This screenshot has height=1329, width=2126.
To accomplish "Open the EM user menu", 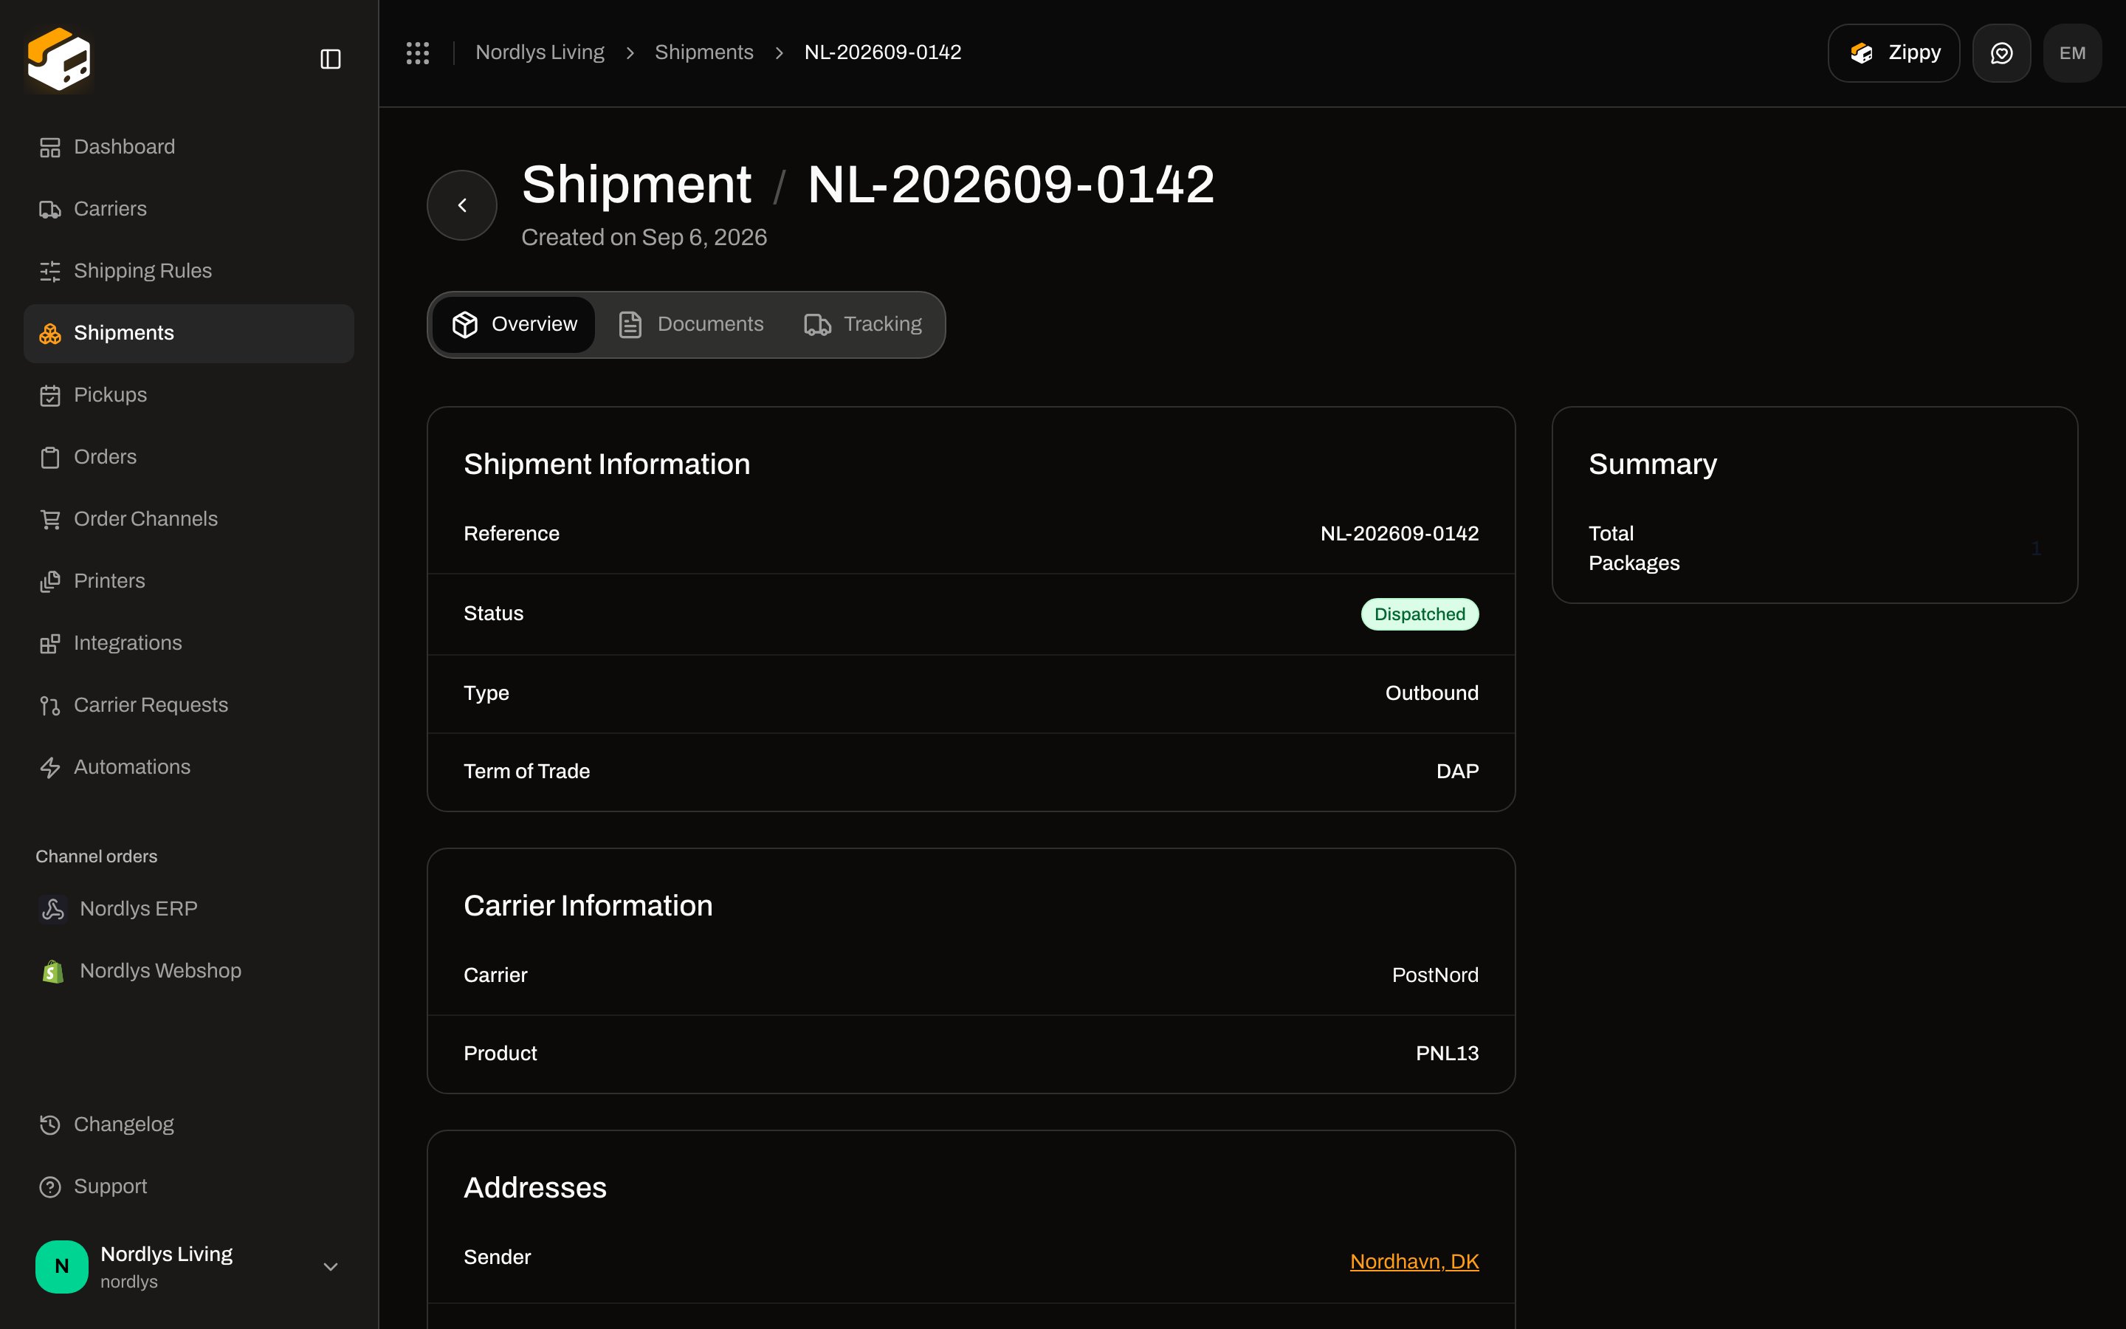I will click(x=2072, y=52).
